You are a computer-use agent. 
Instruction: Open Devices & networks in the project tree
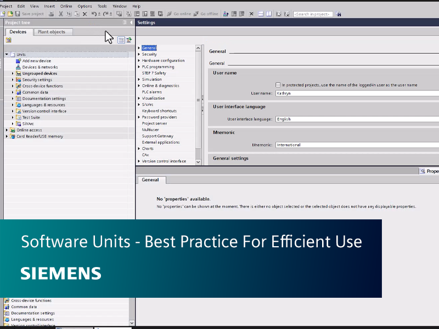coord(41,67)
